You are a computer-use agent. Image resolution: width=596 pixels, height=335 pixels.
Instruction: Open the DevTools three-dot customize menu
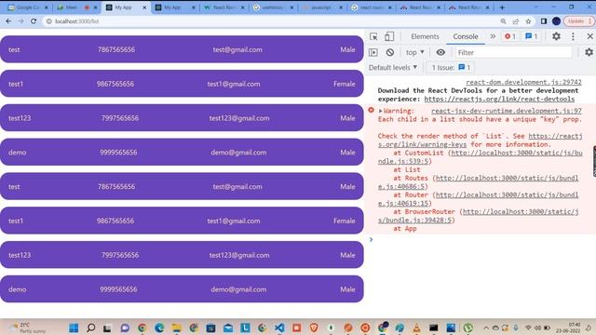[x=573, y=36]
